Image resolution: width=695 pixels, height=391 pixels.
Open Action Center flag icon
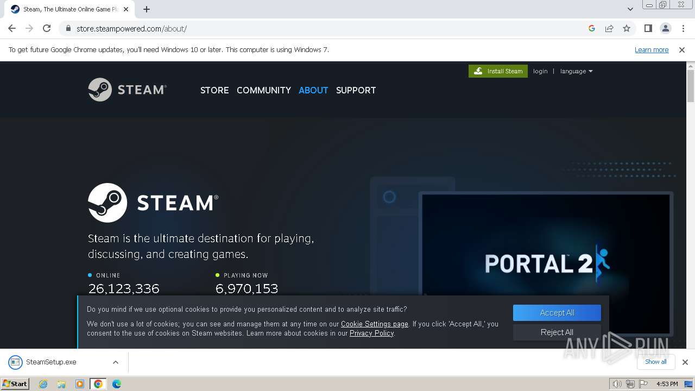click(x=643, y=384)
